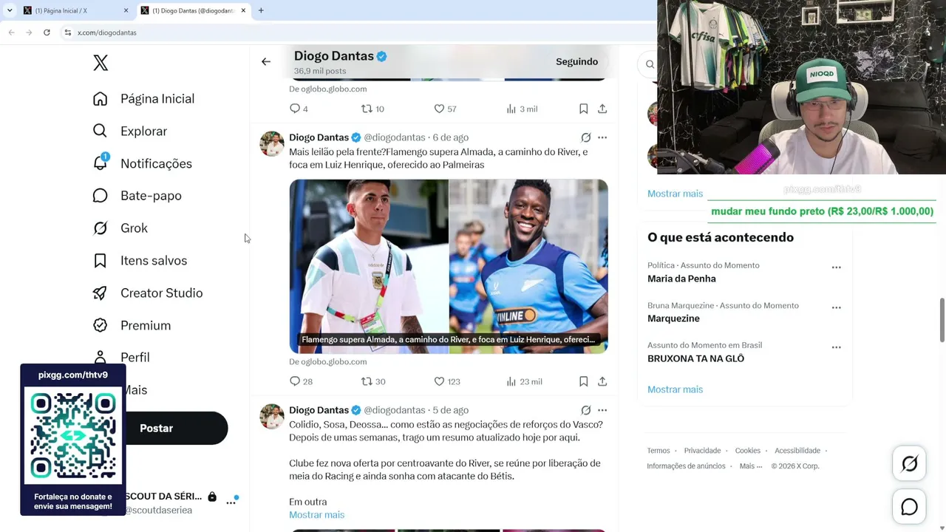The width and height of the screenshot is (946, 532).
Task: Open the Privacidade footer link
Action: 702,451
